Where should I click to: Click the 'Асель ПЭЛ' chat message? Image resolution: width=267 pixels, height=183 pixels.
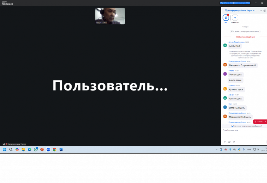click(x=235, y=46)
